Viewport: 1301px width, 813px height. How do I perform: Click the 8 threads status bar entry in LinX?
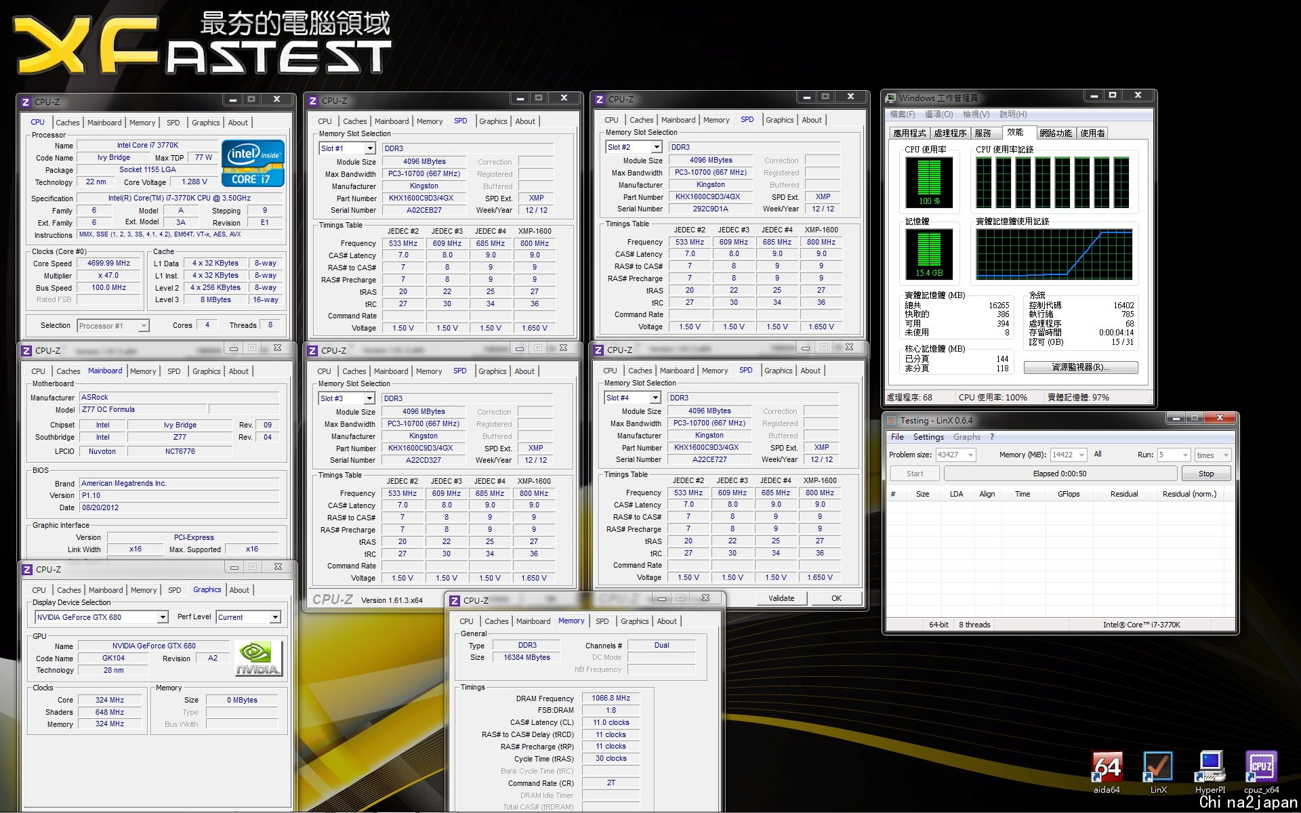tap(974, 625)
